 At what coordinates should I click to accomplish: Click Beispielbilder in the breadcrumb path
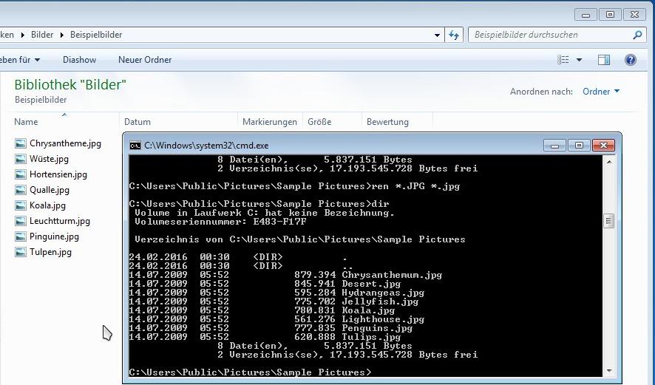pyautogui.click(x=96, y=35)
